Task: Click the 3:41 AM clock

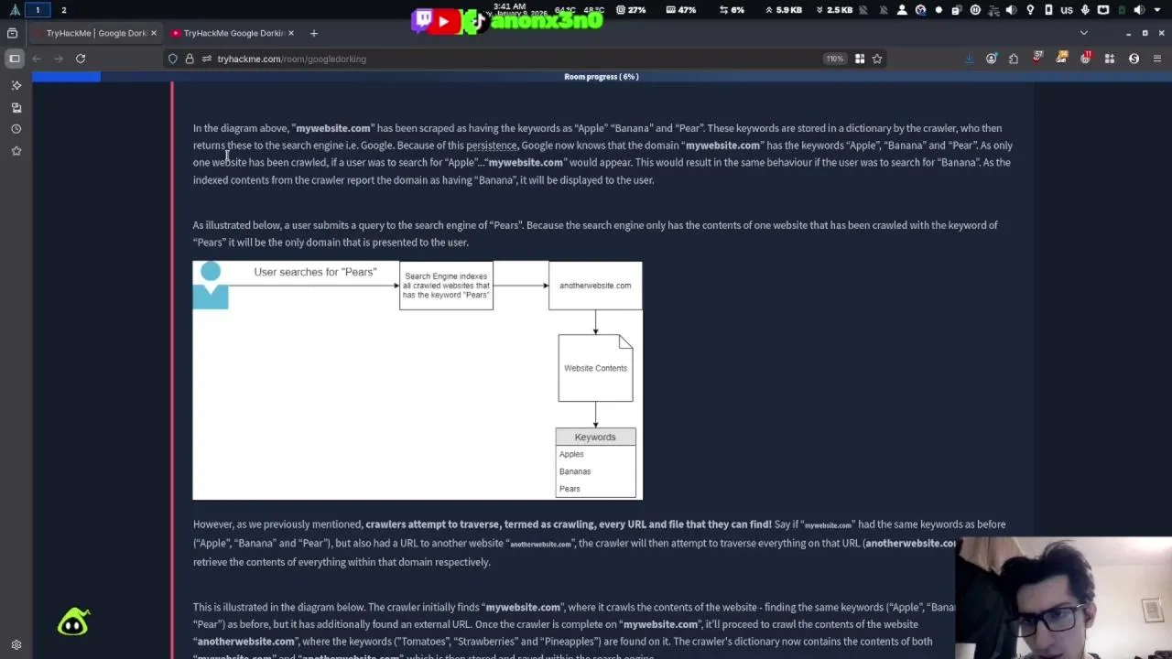Action: (x=509, y=6)
